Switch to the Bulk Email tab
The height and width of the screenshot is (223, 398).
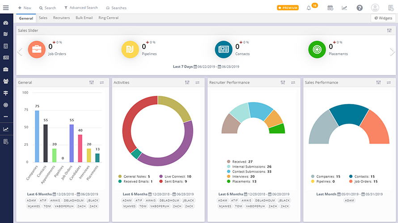pyautogui.click(x=85, y=18)
